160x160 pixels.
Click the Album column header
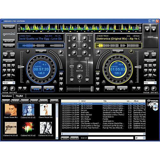[x=139, y=101]
